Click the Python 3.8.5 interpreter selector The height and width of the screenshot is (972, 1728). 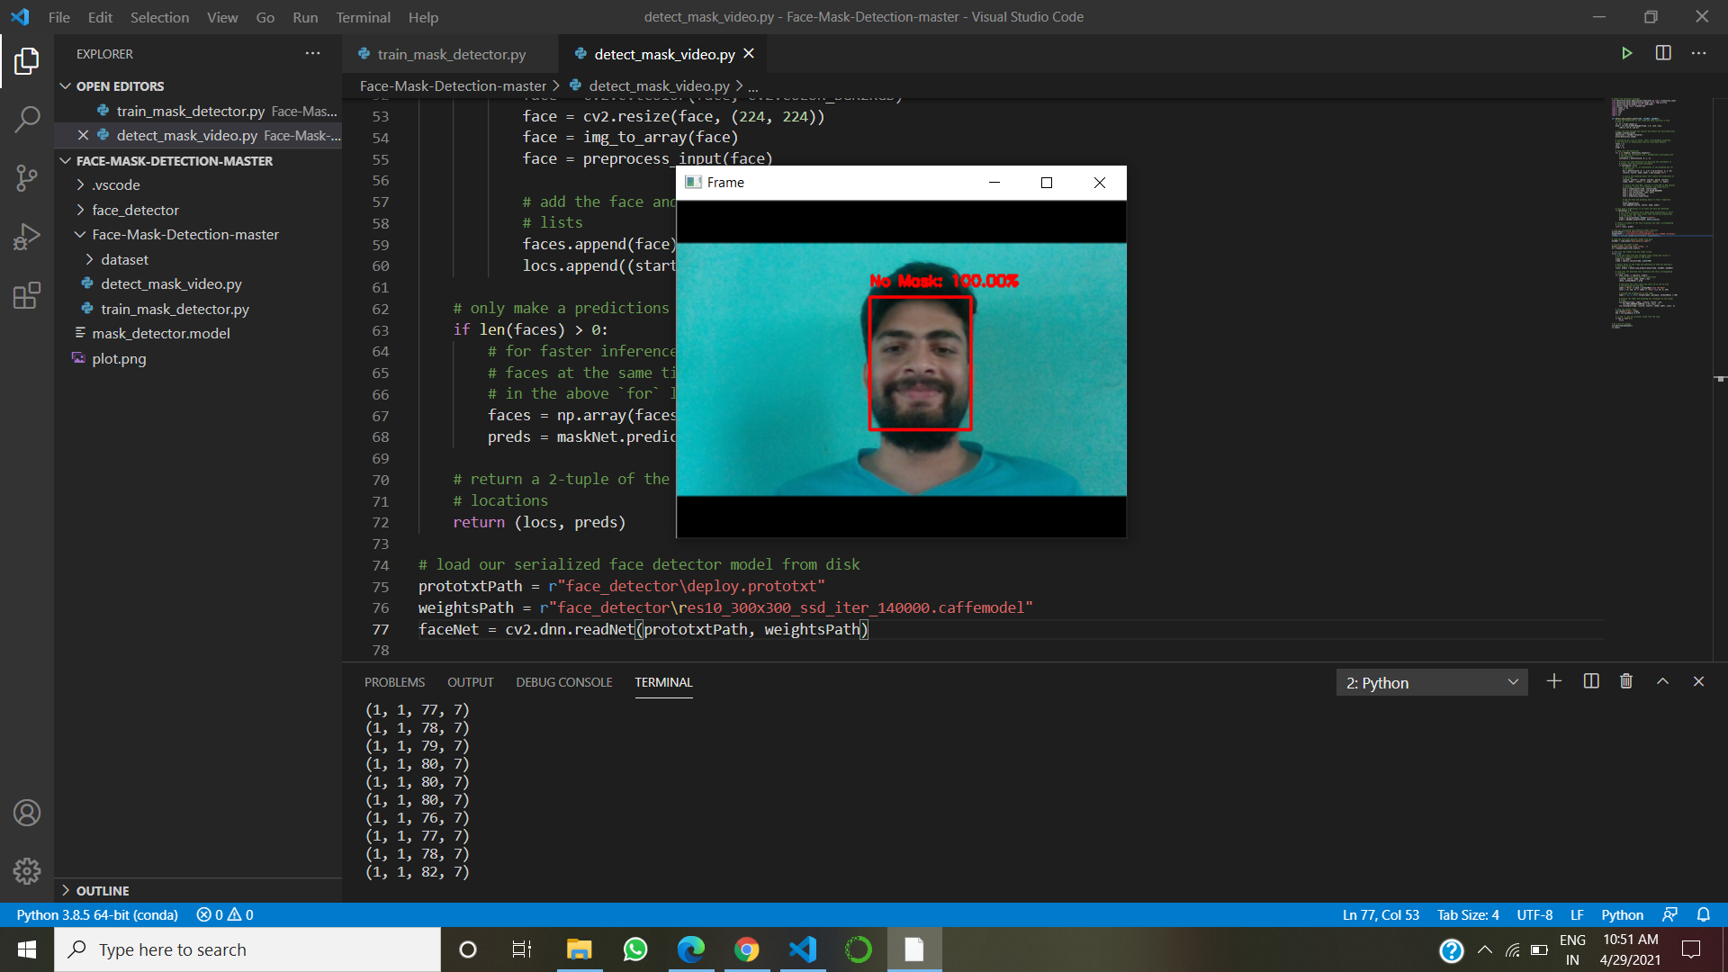point(96,914)
